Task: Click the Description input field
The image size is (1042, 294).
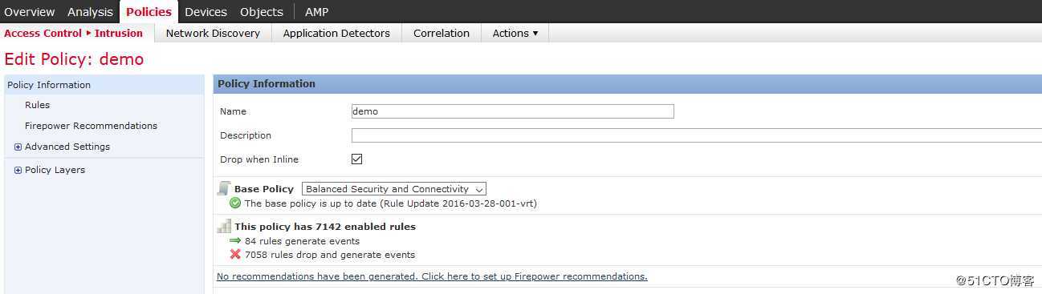Action: point(697,135)
